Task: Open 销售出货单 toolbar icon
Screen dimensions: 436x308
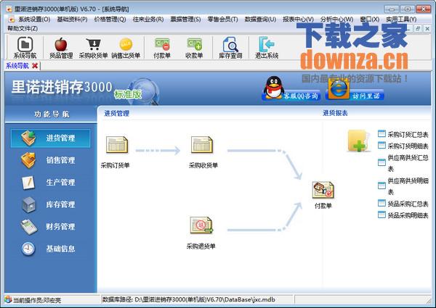Action: (126, 48)
